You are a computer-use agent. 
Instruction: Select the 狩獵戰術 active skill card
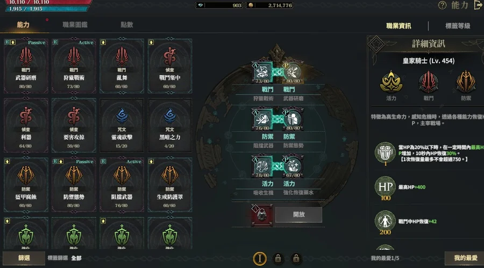click(x=74, y=66)
